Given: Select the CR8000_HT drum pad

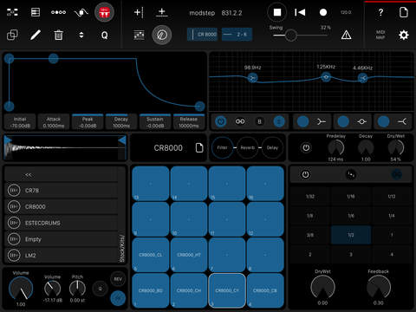Looking at the screenshot, I should (x=189, y=255).
